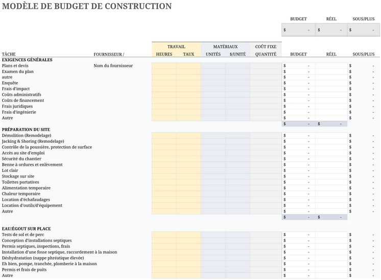The width and height of the screenshot is (381, 280).
Task: Click 'Installation d'une fosse septique' row label
Action: [60, 252]
